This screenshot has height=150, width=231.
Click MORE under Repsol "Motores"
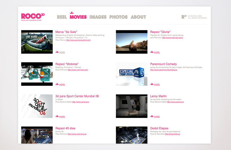coord(62,85)
